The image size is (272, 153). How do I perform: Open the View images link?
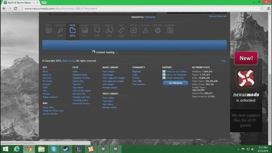109,72
